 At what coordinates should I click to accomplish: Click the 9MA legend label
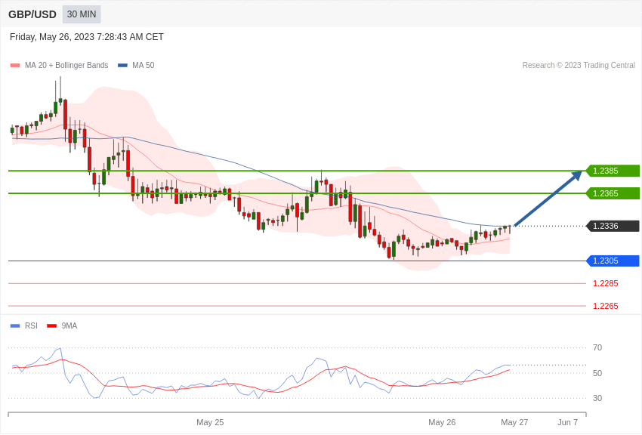69,325
